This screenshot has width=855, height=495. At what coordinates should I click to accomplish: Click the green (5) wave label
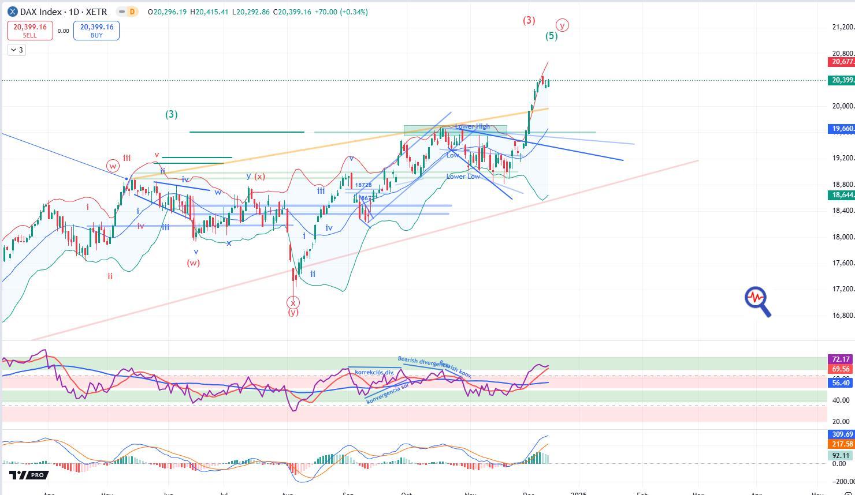(552, 36)
